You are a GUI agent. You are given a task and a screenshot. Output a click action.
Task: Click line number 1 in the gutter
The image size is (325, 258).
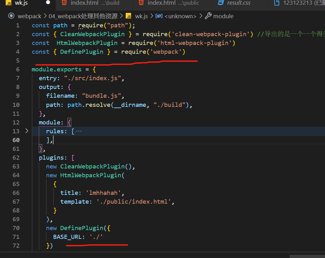point(18,25)
